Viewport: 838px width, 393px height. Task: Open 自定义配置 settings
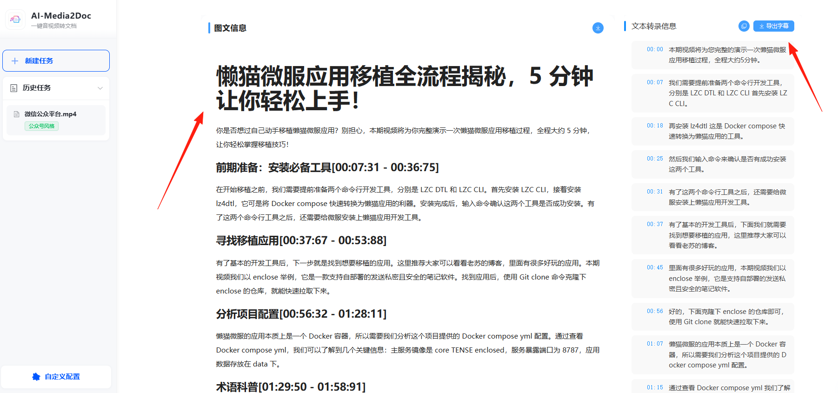coord(56,377)
